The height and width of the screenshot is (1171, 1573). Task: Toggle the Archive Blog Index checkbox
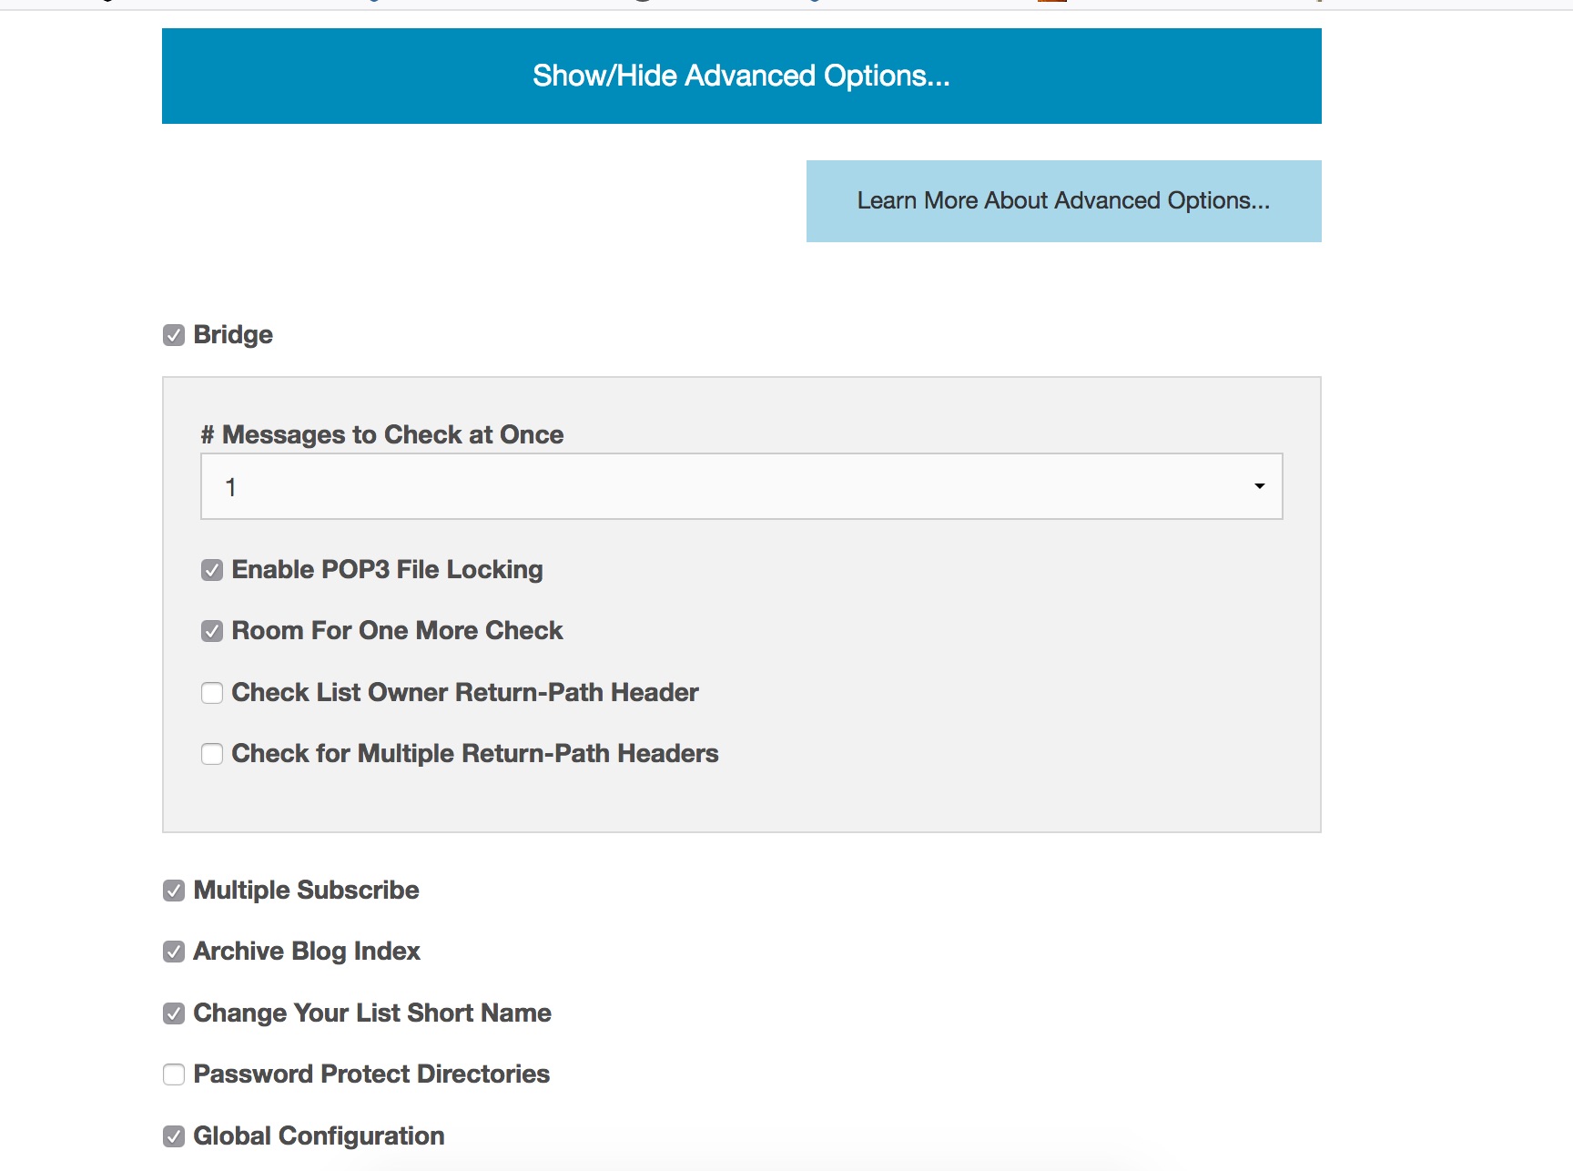(x=174, y=952)
